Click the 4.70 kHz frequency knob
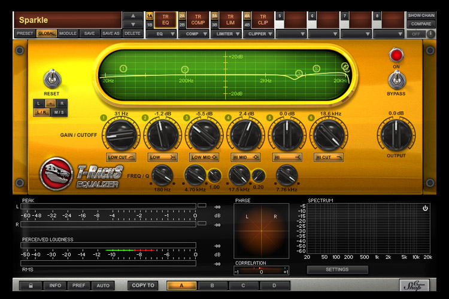 195,175
